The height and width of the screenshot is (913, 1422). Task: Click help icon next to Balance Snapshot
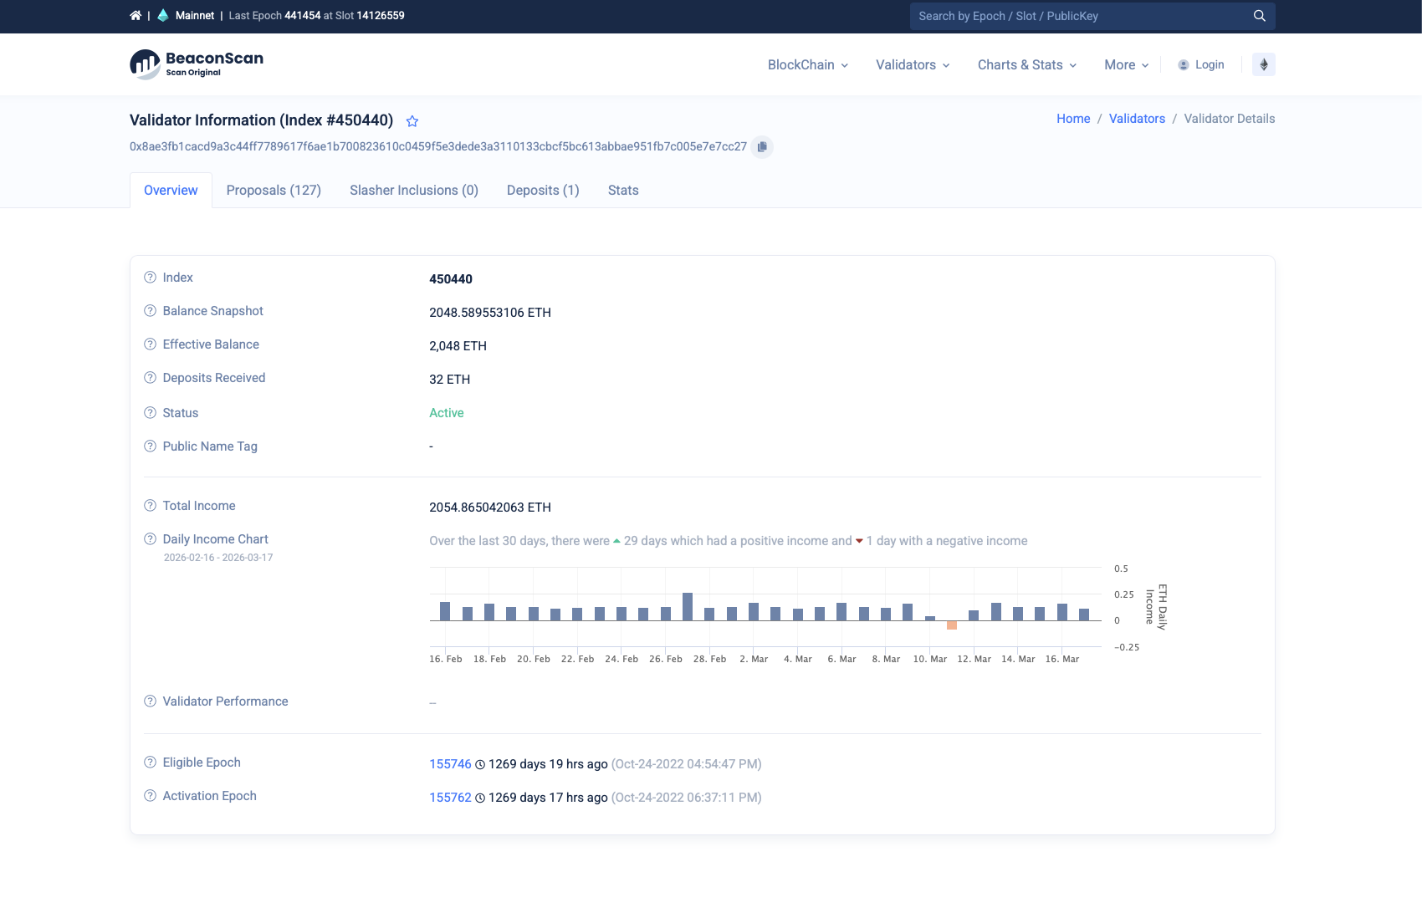click(151, 311)
